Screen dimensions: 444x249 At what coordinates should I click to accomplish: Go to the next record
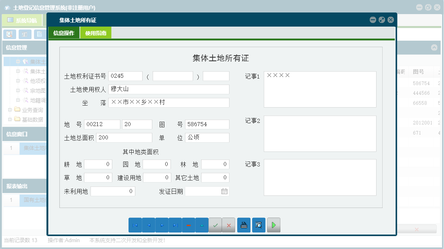point(162,225)
